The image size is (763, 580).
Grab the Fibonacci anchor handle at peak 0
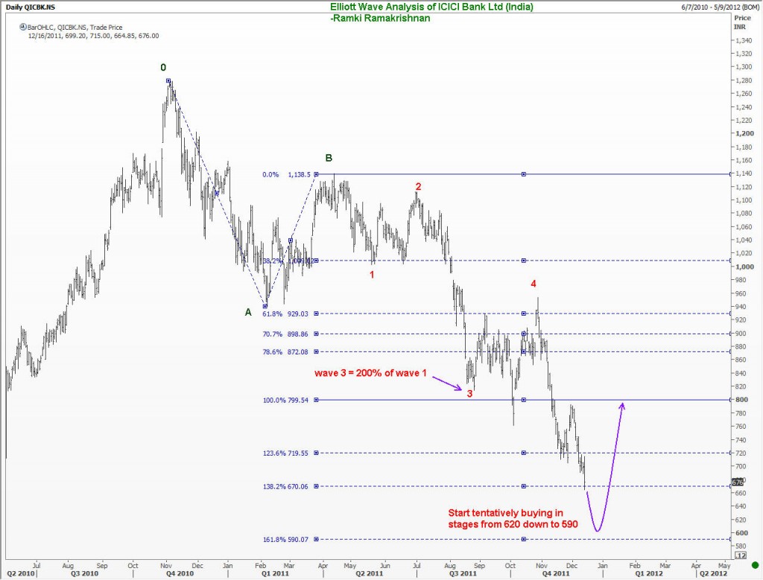pos(168,80)
